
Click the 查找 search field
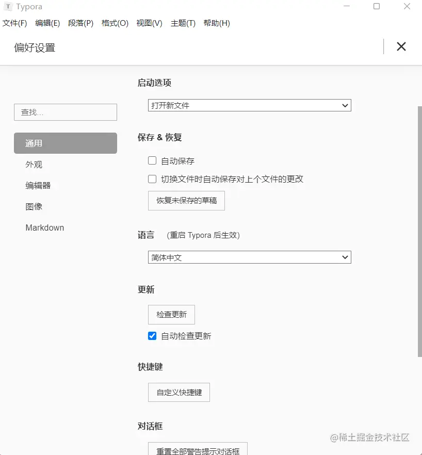[x=65, y=112]
